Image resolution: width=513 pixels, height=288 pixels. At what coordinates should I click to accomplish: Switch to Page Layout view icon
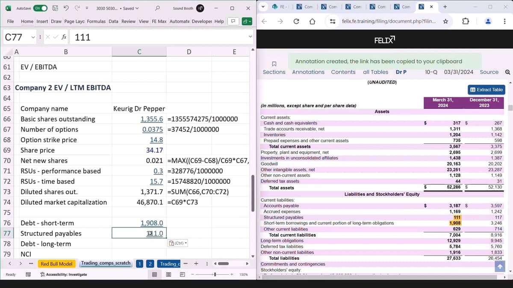[x=168, y=274]
